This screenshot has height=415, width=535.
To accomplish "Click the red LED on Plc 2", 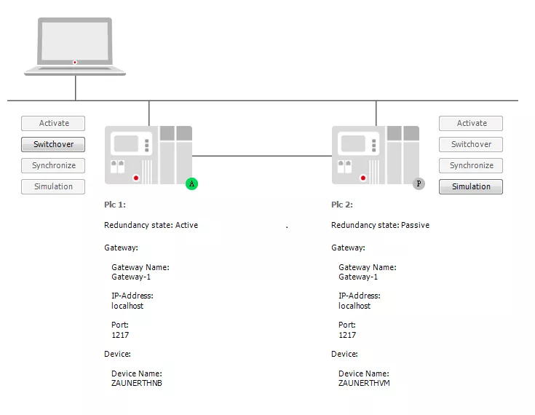I will (363, 178).
